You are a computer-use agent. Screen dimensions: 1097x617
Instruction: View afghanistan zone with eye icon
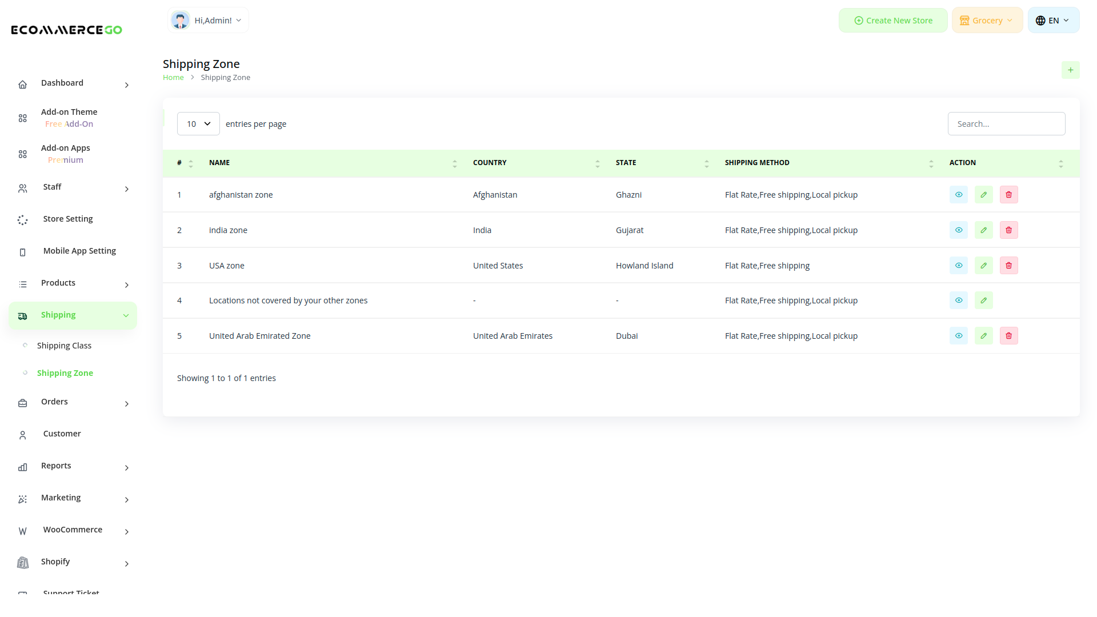point(958,195)
